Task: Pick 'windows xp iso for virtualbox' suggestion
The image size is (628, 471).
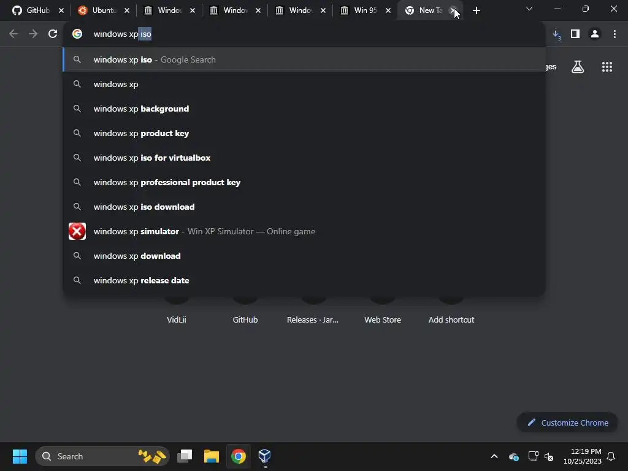Action: coord(304,158)
